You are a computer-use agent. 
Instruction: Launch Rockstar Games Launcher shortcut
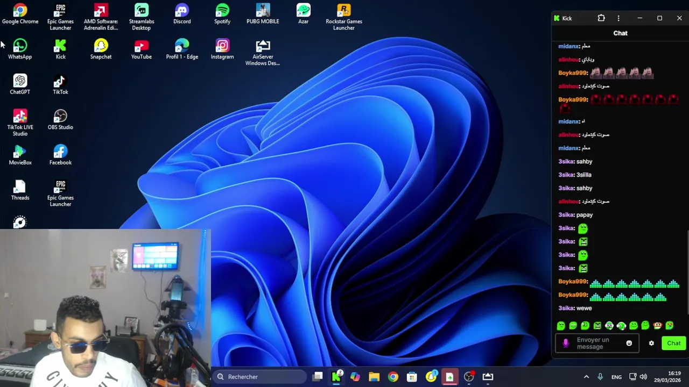tap(343, 17)
